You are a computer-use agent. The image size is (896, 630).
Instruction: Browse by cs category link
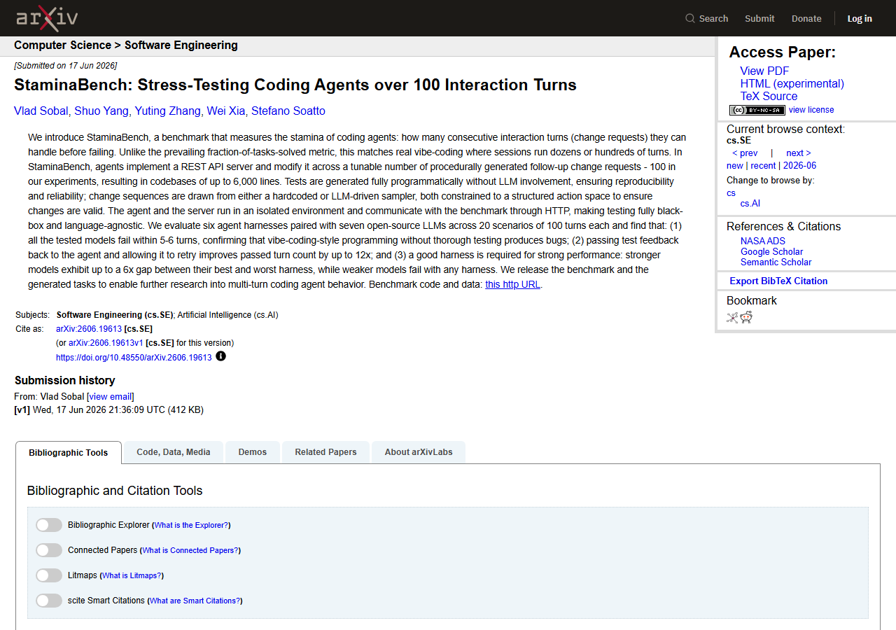click(x=731, y=193)
